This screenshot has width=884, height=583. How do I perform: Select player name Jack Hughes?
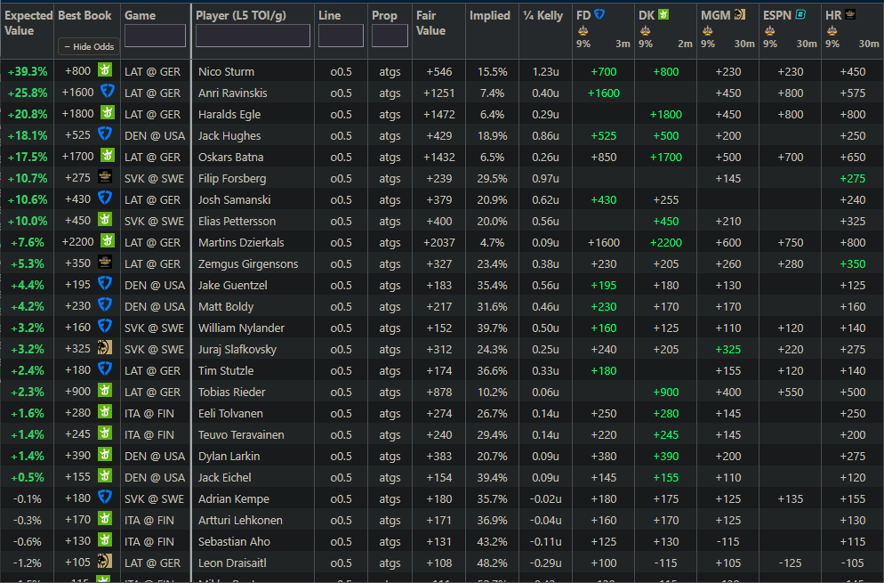[229, 136]
